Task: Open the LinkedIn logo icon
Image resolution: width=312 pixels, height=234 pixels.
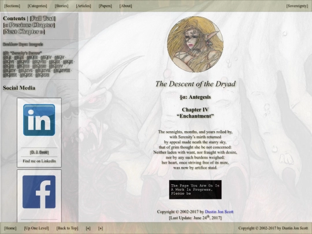Action: [39, 120]
